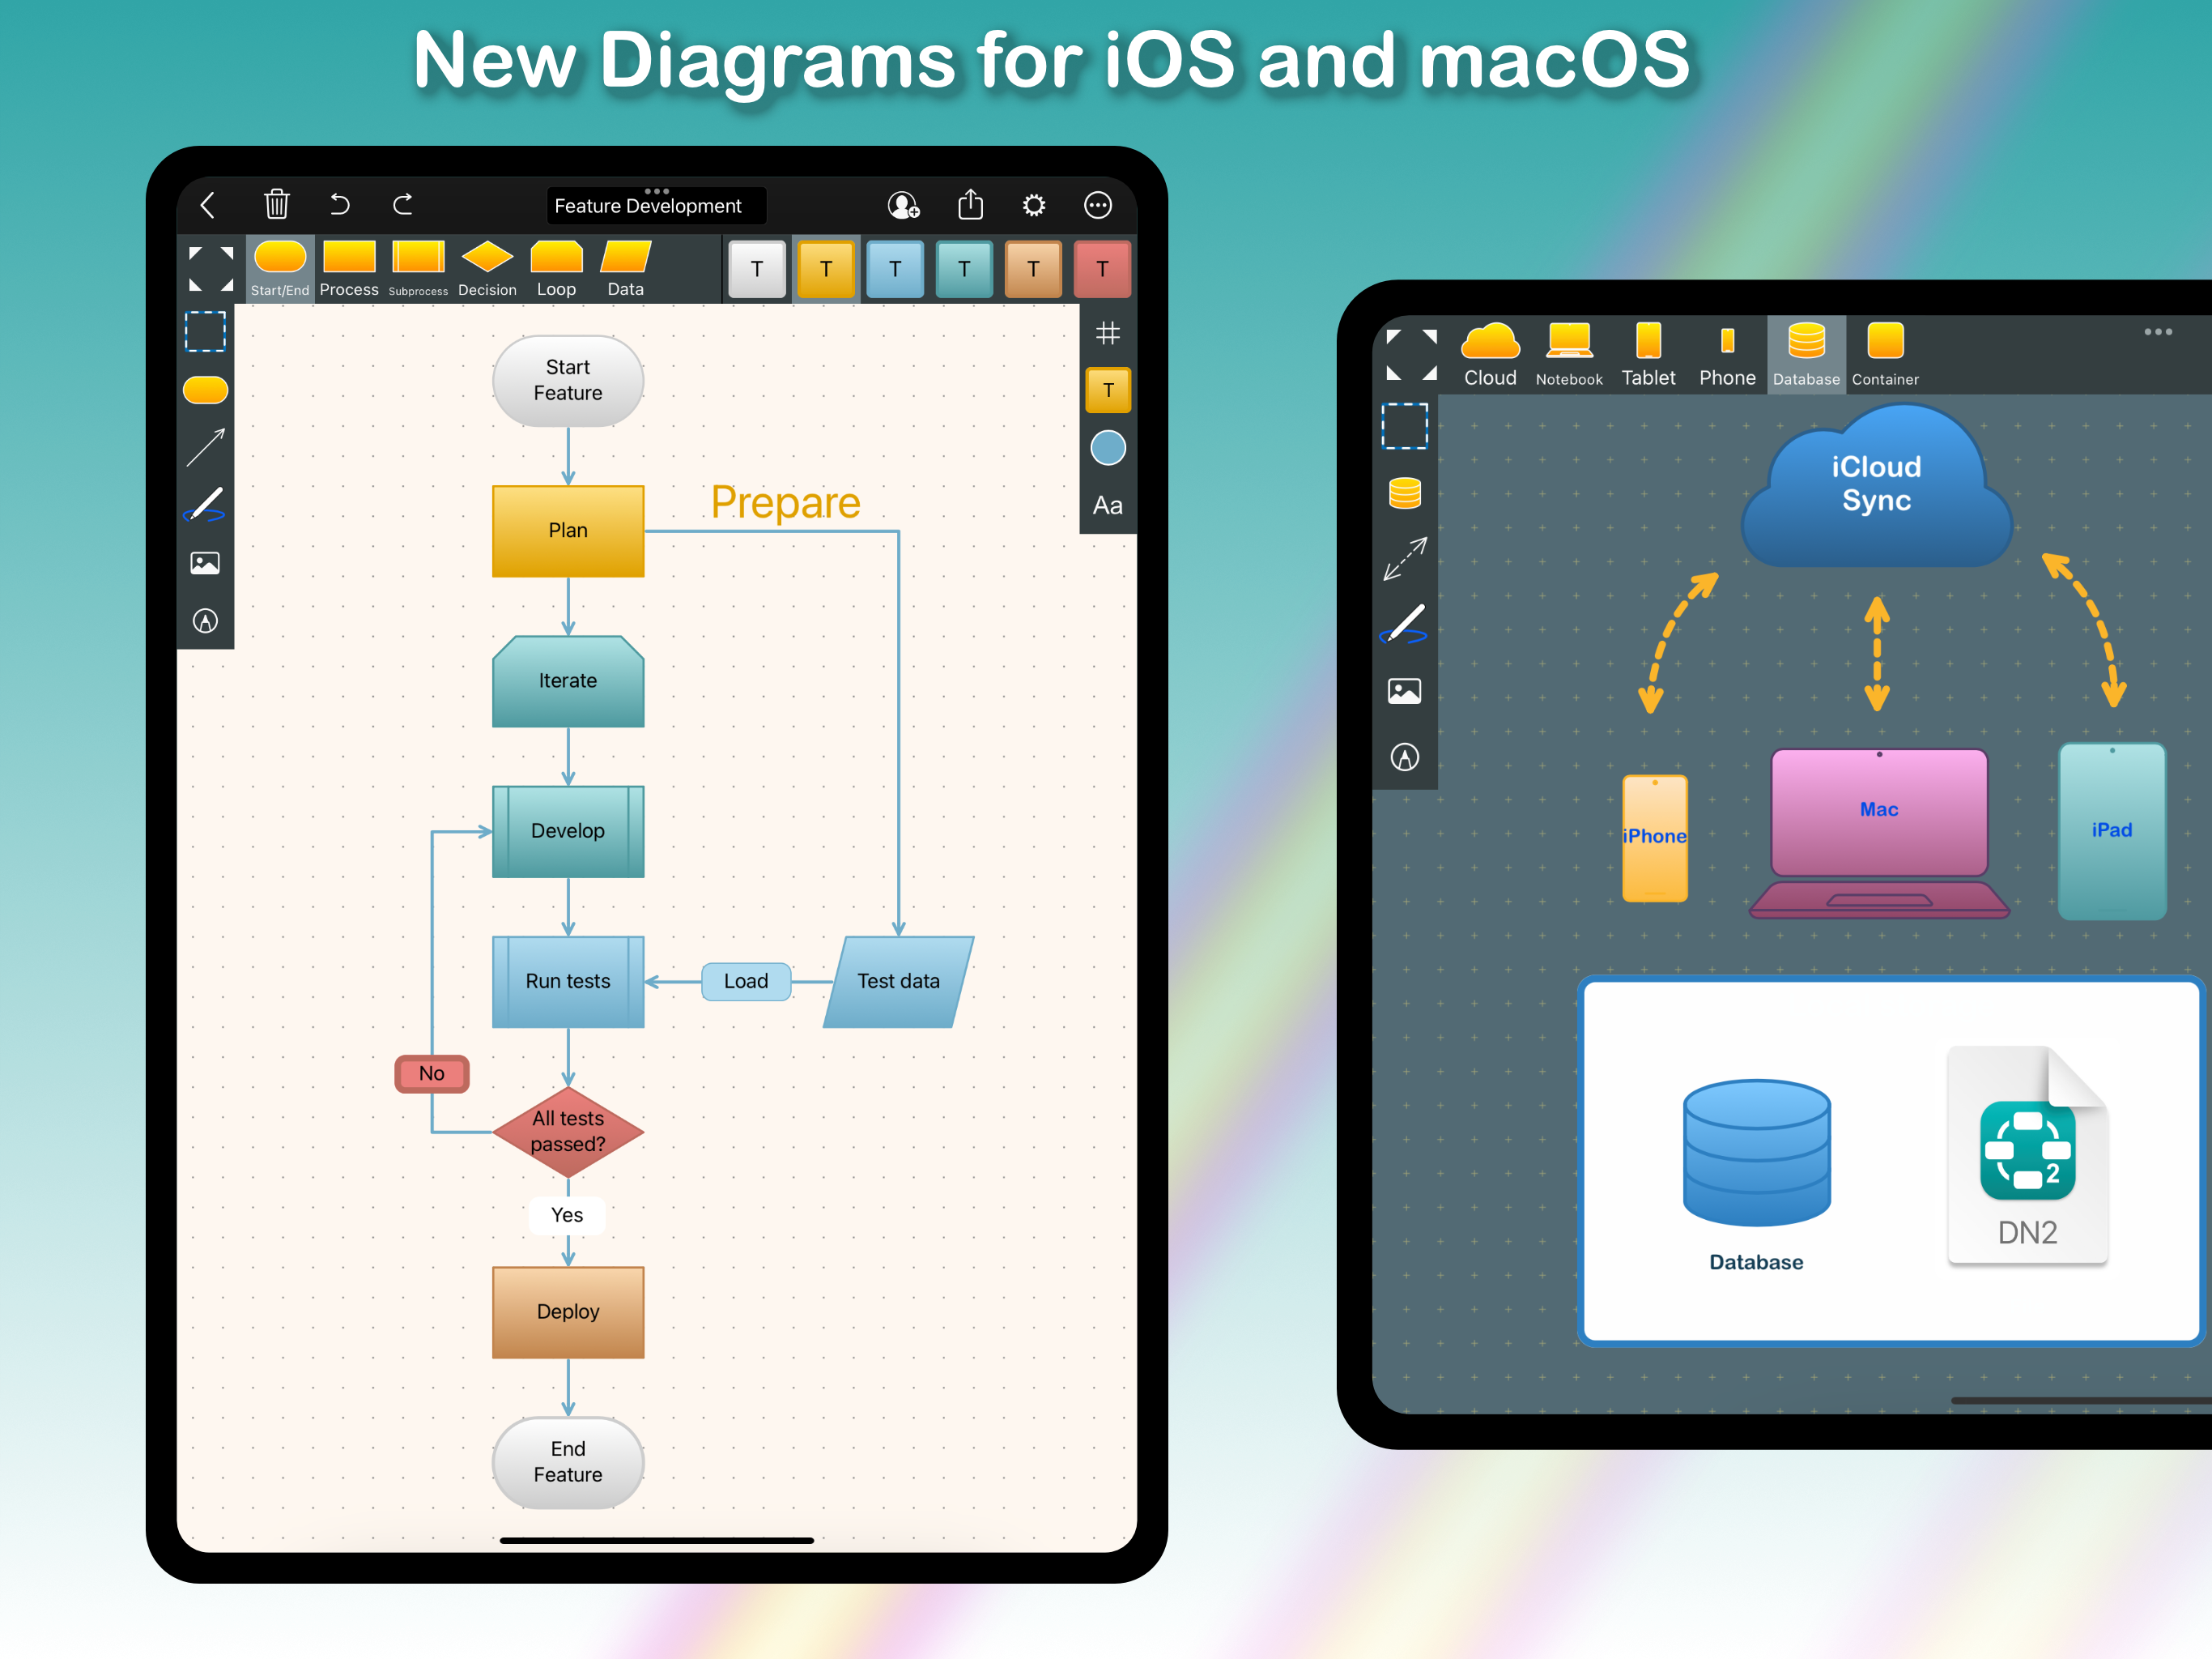Screen dimensions: 2212x1659
Task: Open settings gear in left iPad
Action: point(1034,205)
